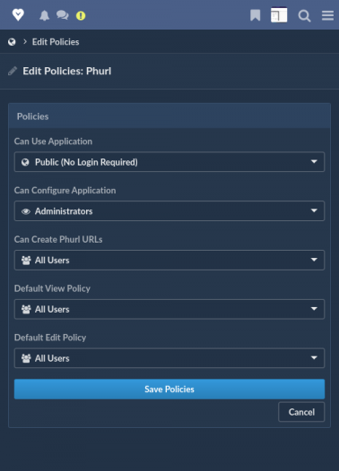
Task: Expand the Default Edit Policy dropdown
Action: click(169, 358)
